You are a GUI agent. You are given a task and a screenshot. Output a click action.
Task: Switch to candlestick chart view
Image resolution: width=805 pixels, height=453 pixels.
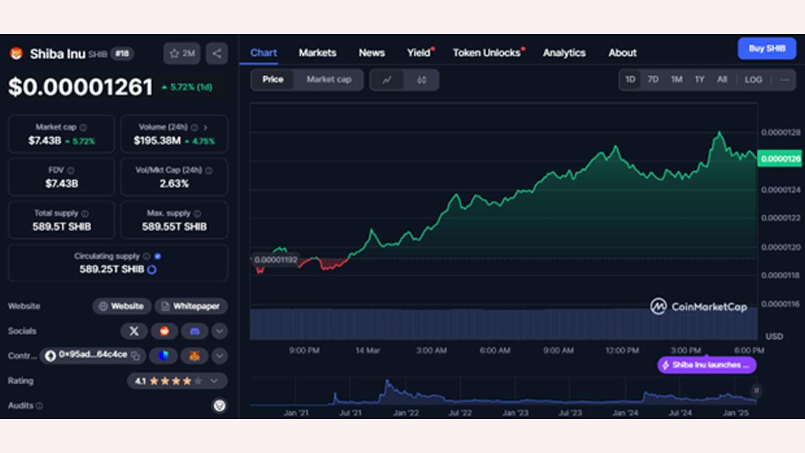point(421,80)
